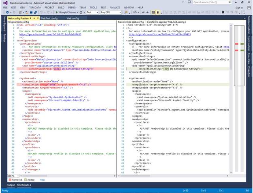Click the Undo toolbar icon
The width and height of the screenshot is (253, 193).
pos(41,12)
